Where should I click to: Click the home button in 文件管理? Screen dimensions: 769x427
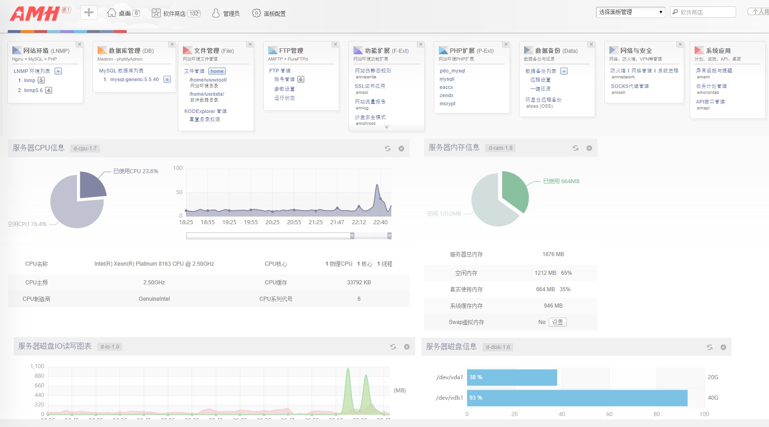pos(217,71)
